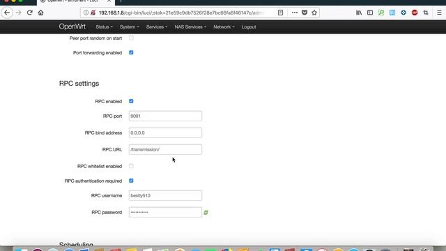Viewport: 446px width, 251px height.
Task: Toggle reader view icon
Action: (x=280, y=13)
